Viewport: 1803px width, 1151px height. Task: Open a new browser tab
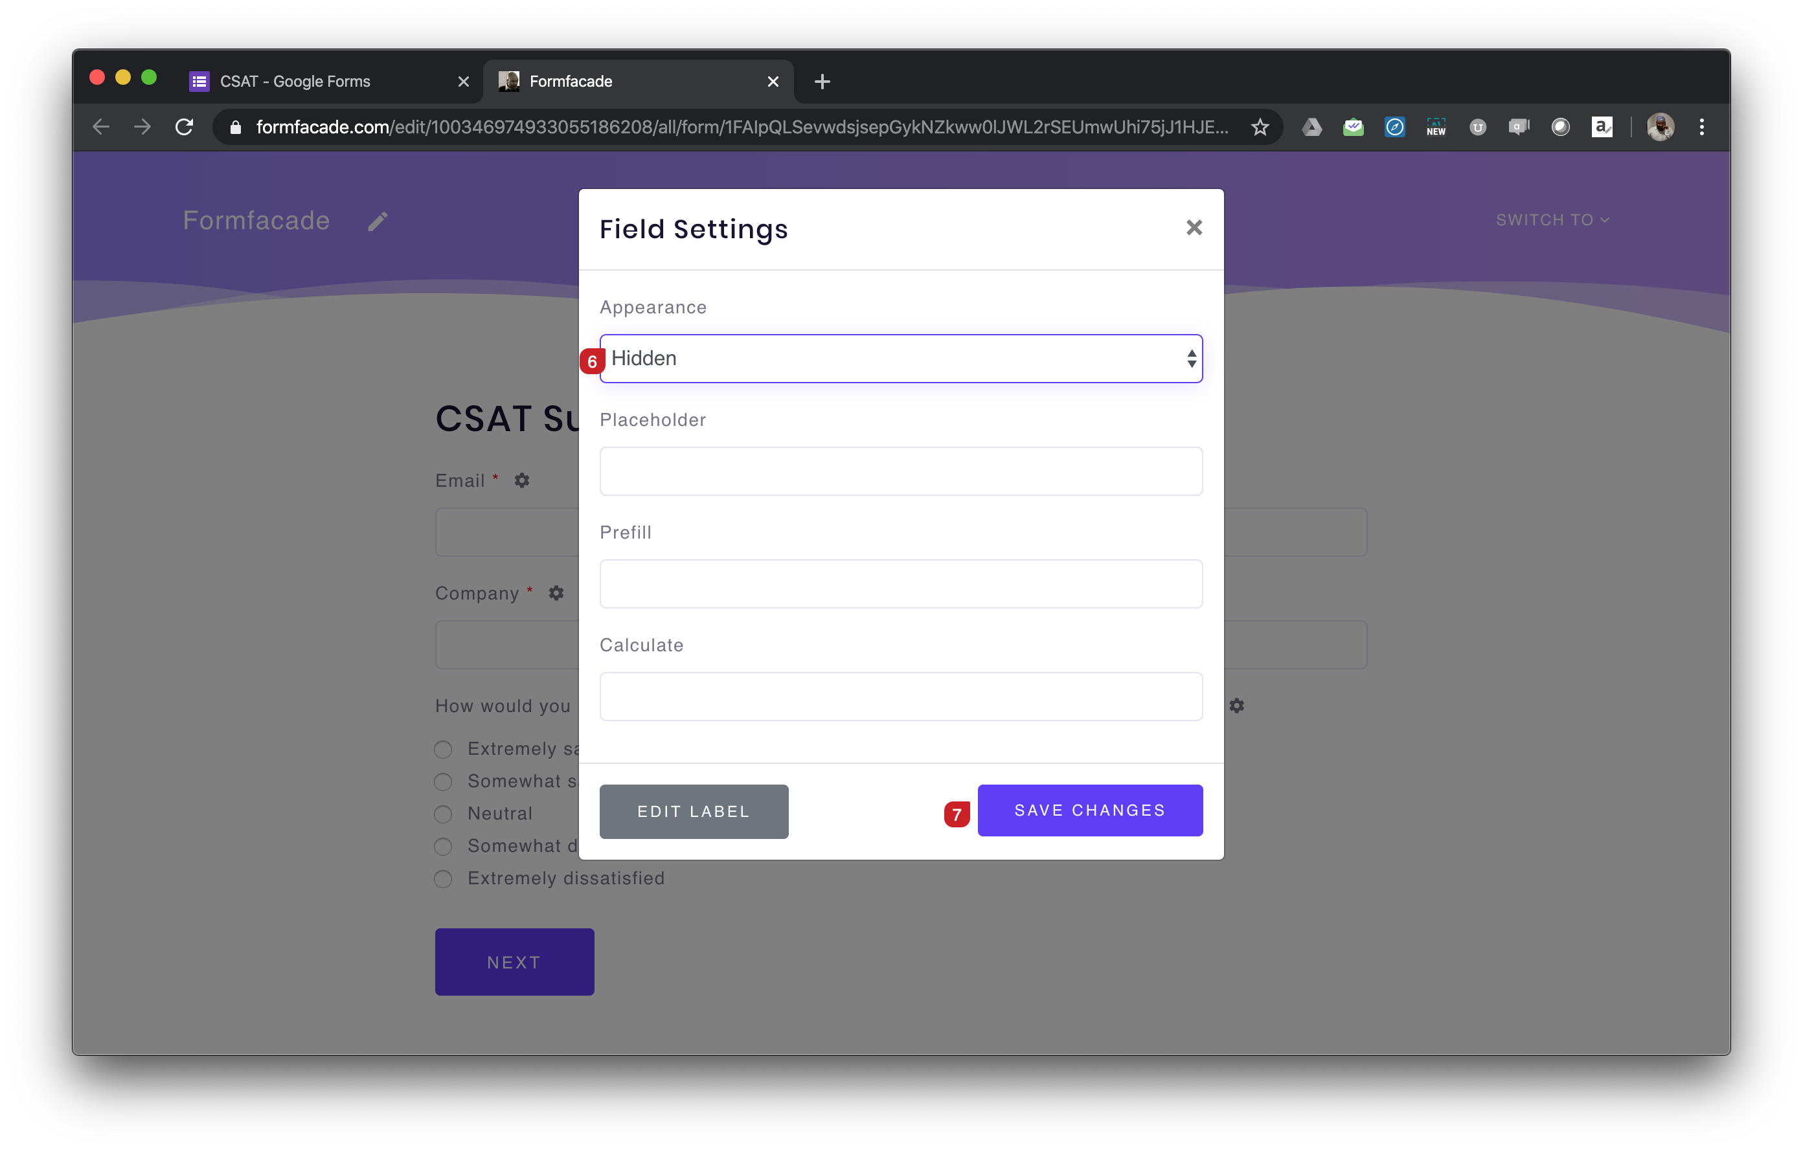(x=821, y=82)
